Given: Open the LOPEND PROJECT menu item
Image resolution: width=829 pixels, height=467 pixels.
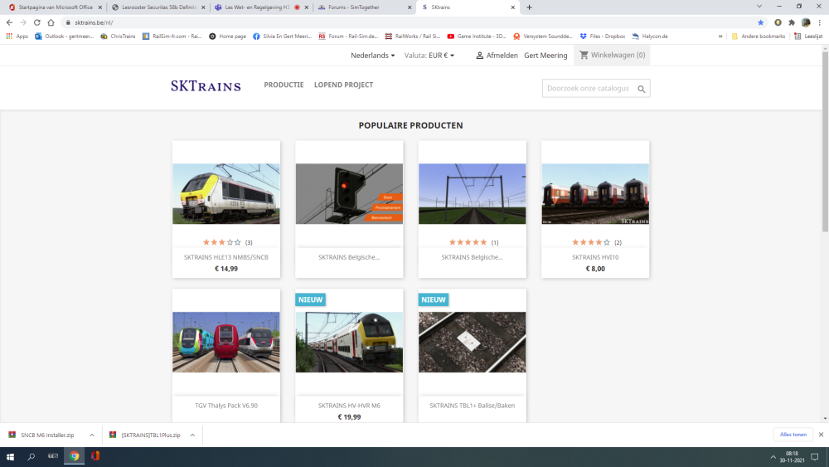Looking at the screenshot, I should tap(343, 85).
